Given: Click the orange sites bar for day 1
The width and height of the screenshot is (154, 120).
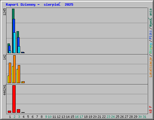Looking at the screenshot, I should (x=10, y=73).
